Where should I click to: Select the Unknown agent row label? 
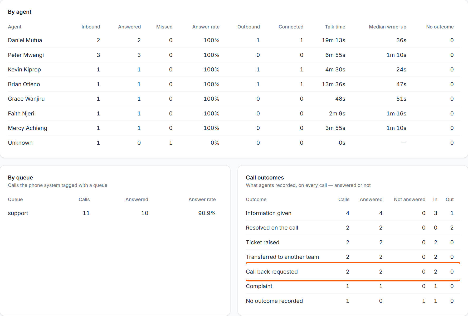(x=20, y=143)
